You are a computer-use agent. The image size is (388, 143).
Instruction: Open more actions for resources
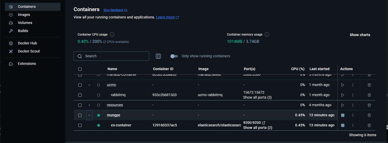point(353,105)
